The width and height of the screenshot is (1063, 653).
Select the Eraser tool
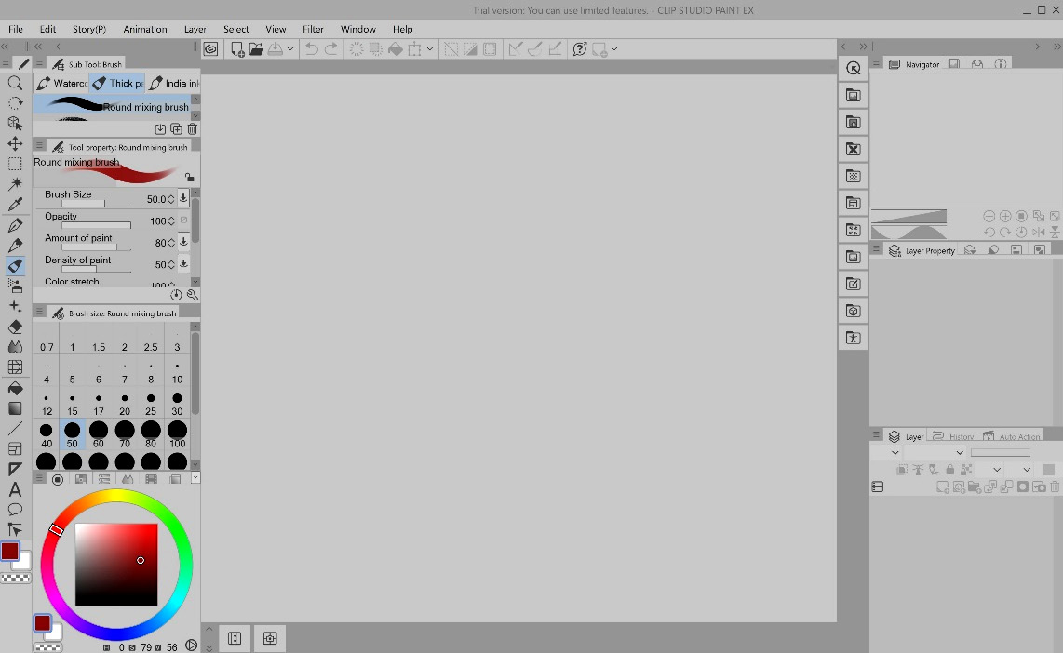coord(15,326)
